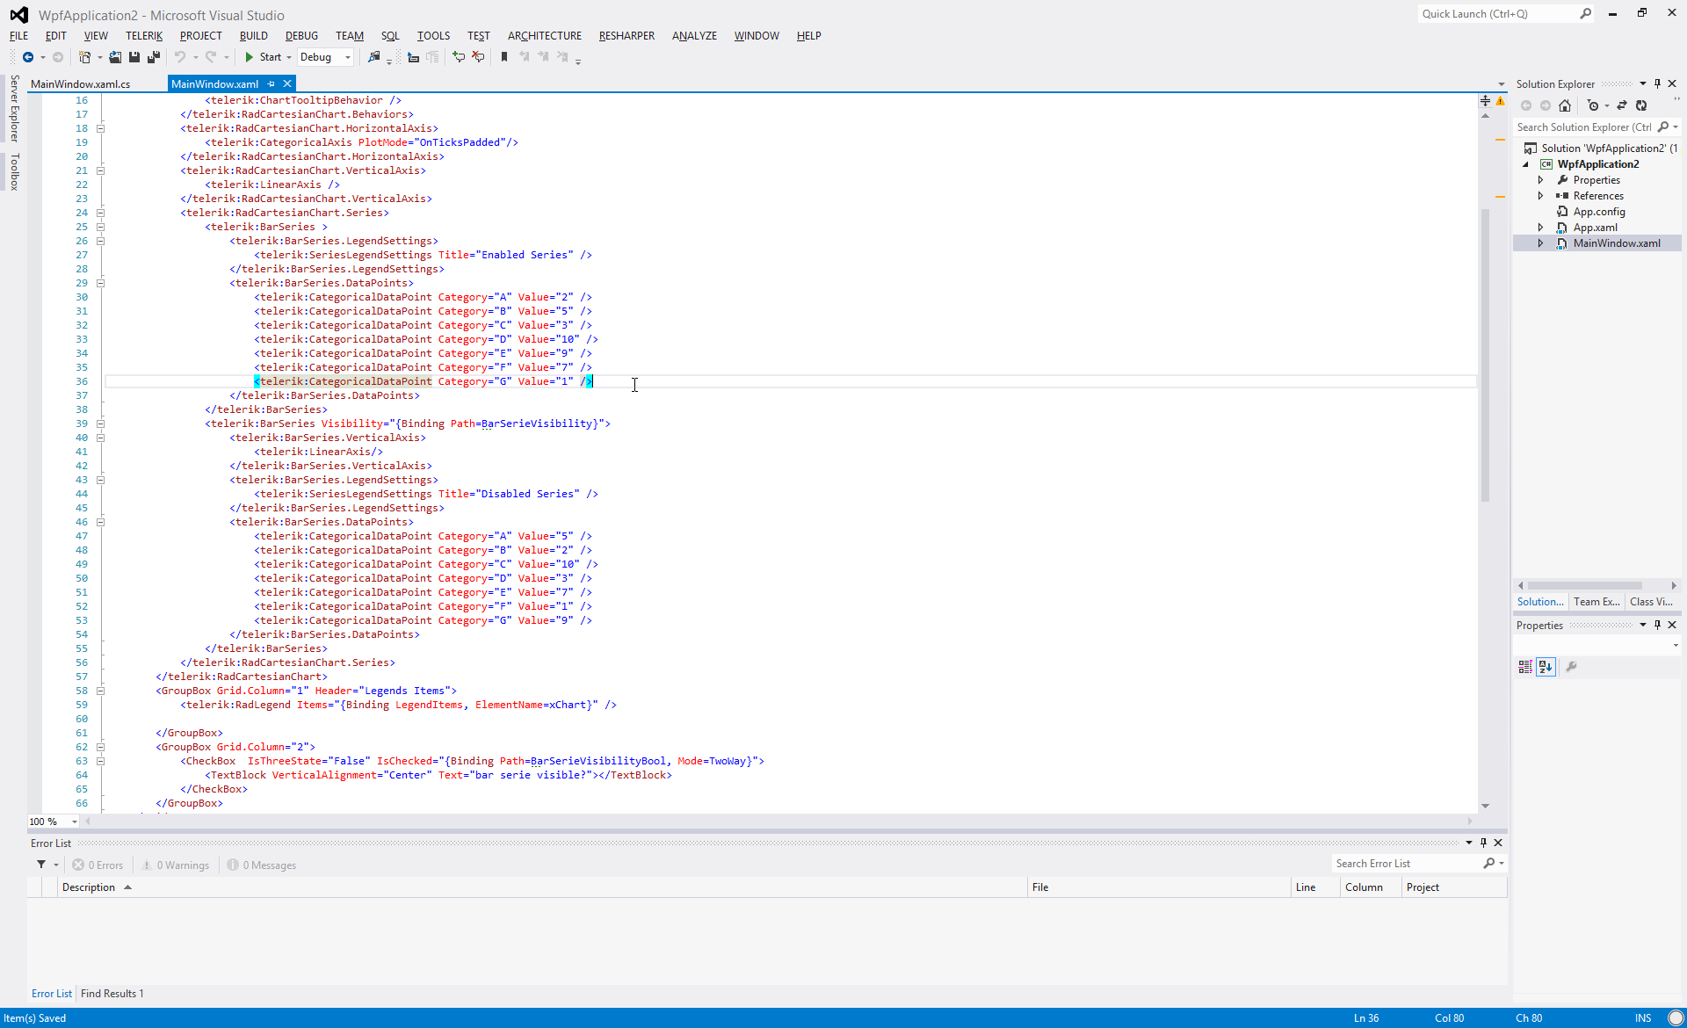1687x1028 pixels.
Task: Click the Solution Explorer Refresh icon
Action: (1641, 105)
